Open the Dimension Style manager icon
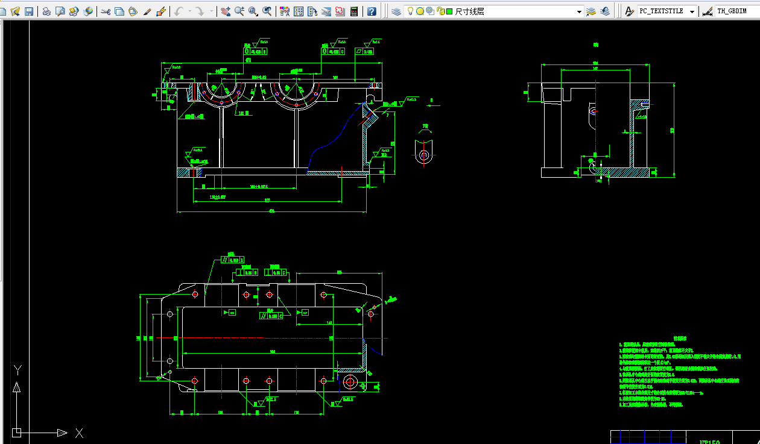760x444 pixels. pos(708,11)
